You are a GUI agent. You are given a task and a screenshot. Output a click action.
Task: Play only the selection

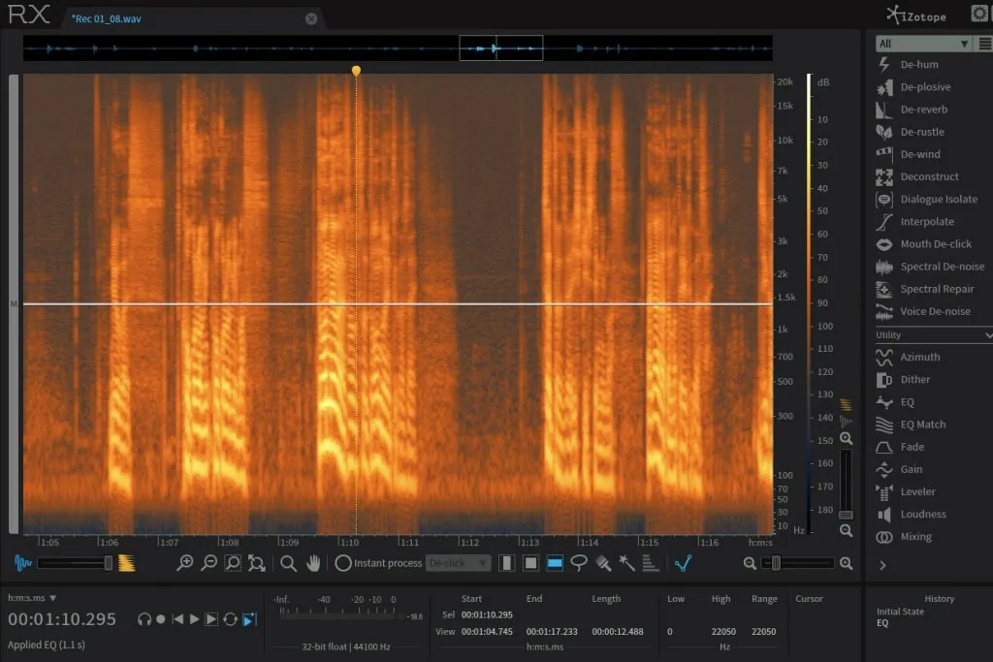click(x=211, y=619)
